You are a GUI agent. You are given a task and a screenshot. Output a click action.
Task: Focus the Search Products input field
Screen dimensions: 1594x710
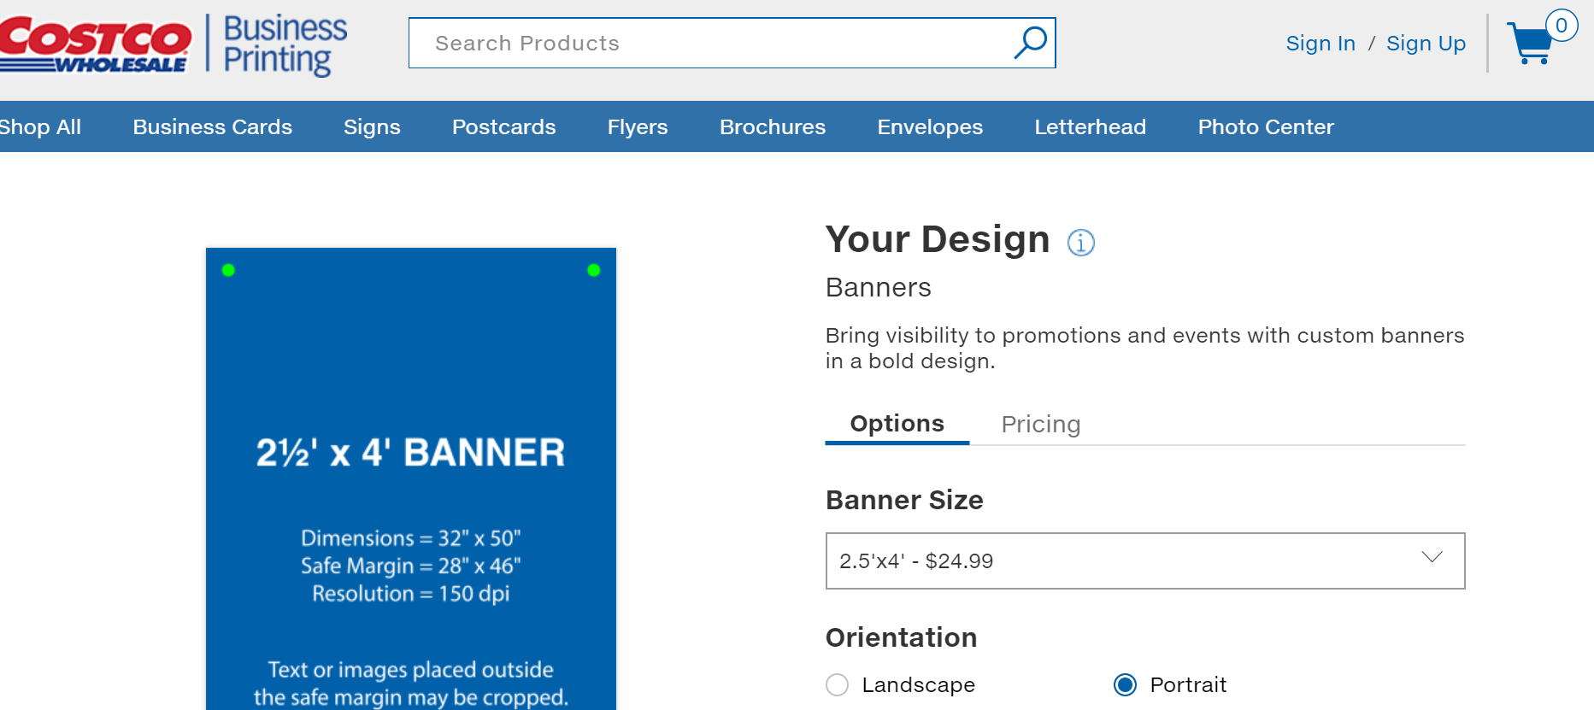709,44
